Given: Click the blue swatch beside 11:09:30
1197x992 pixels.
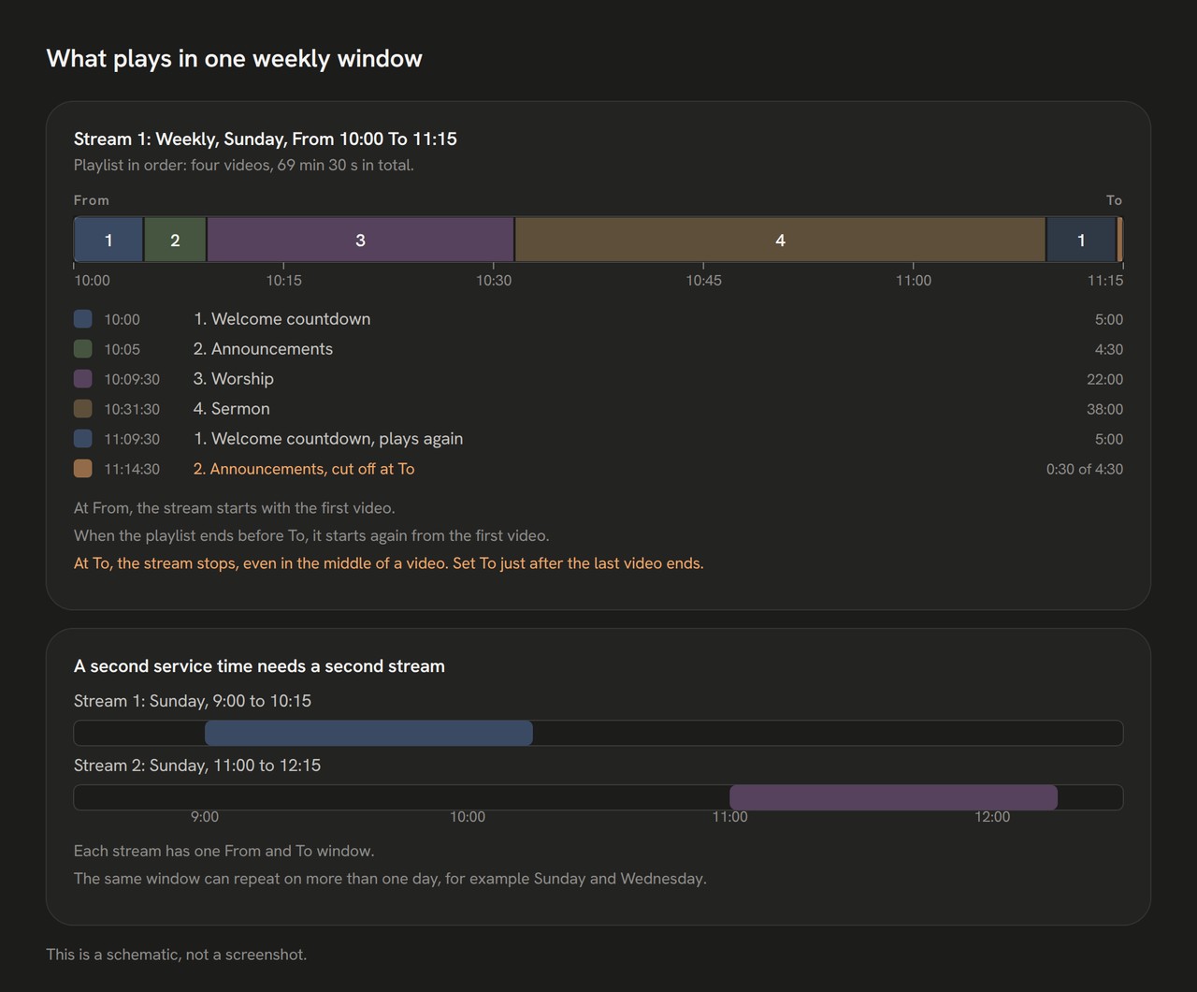Looking at the screenshot, I should point(83,439).
